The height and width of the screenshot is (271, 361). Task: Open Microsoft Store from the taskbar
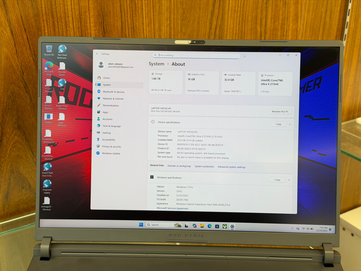click(x=217, y=226)
